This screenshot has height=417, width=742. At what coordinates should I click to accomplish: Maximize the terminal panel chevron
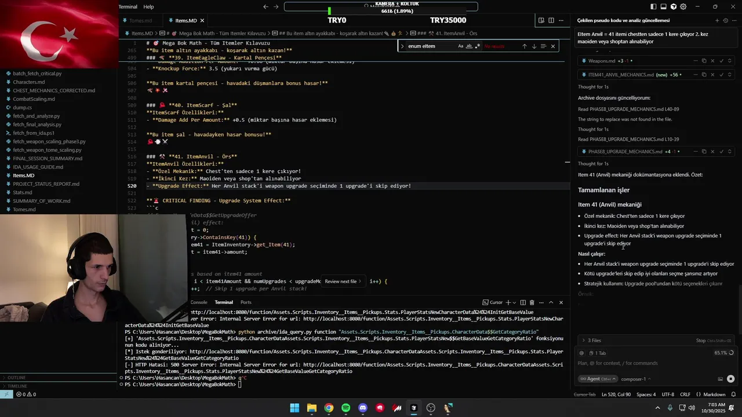click(551, 302)
